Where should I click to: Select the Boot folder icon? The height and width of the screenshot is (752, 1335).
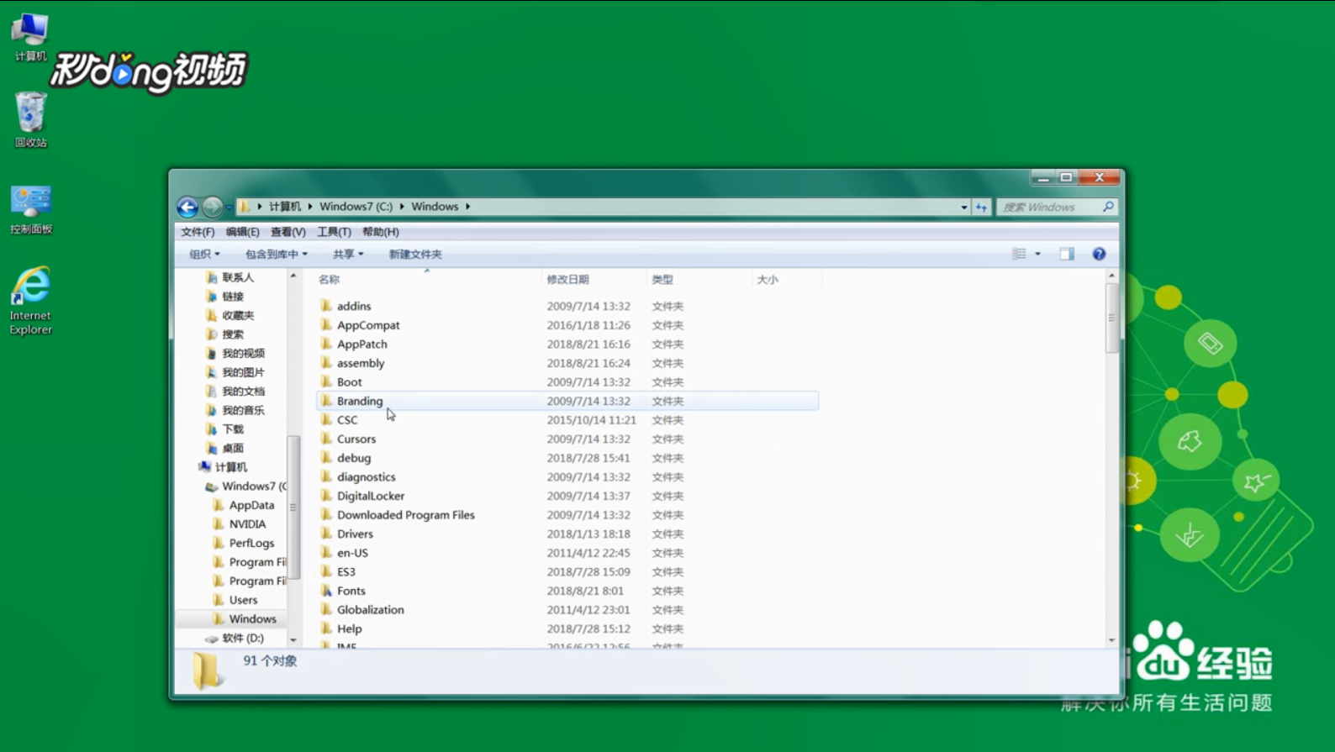point(326,381)
